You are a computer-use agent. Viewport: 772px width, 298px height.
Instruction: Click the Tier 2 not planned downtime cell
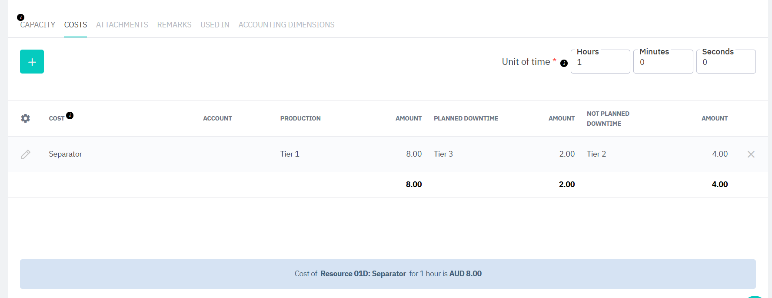tap(596, 154)
